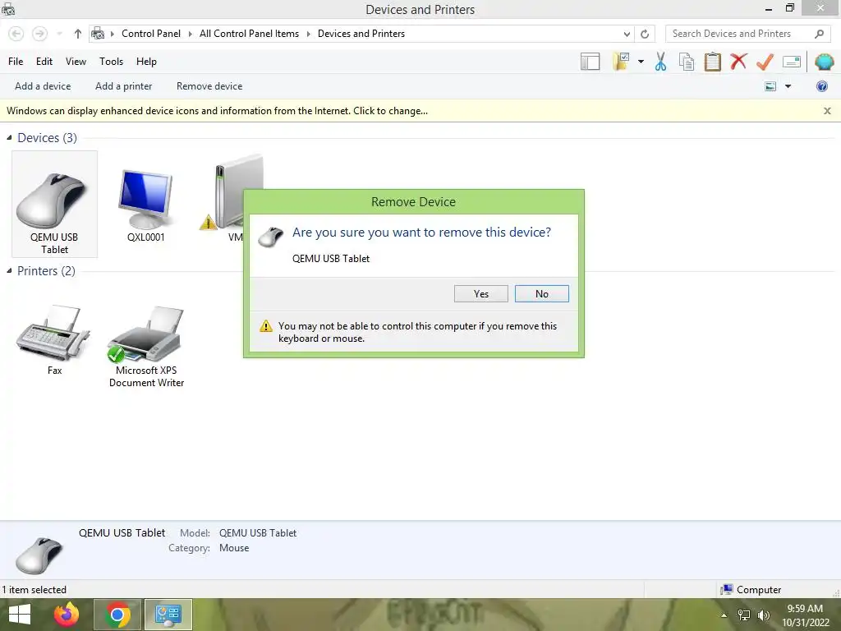The image size is (841, 631).
Task: Click Yes to remove the device
Action: tap(480, 293)
